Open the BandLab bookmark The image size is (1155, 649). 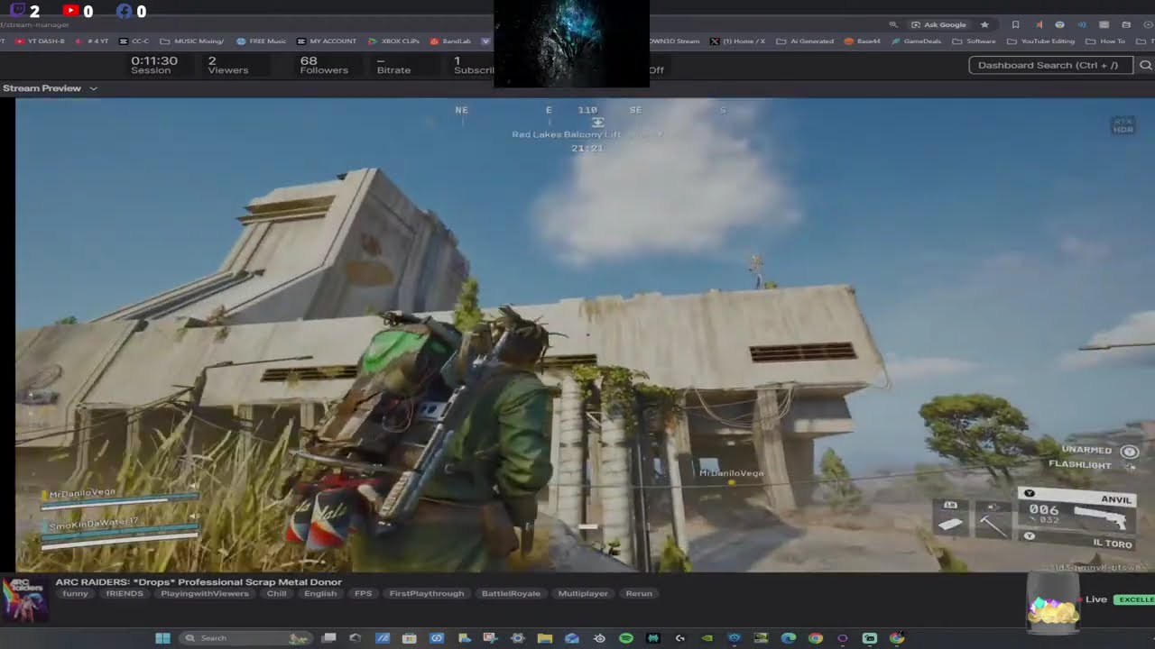coord(450,41)
